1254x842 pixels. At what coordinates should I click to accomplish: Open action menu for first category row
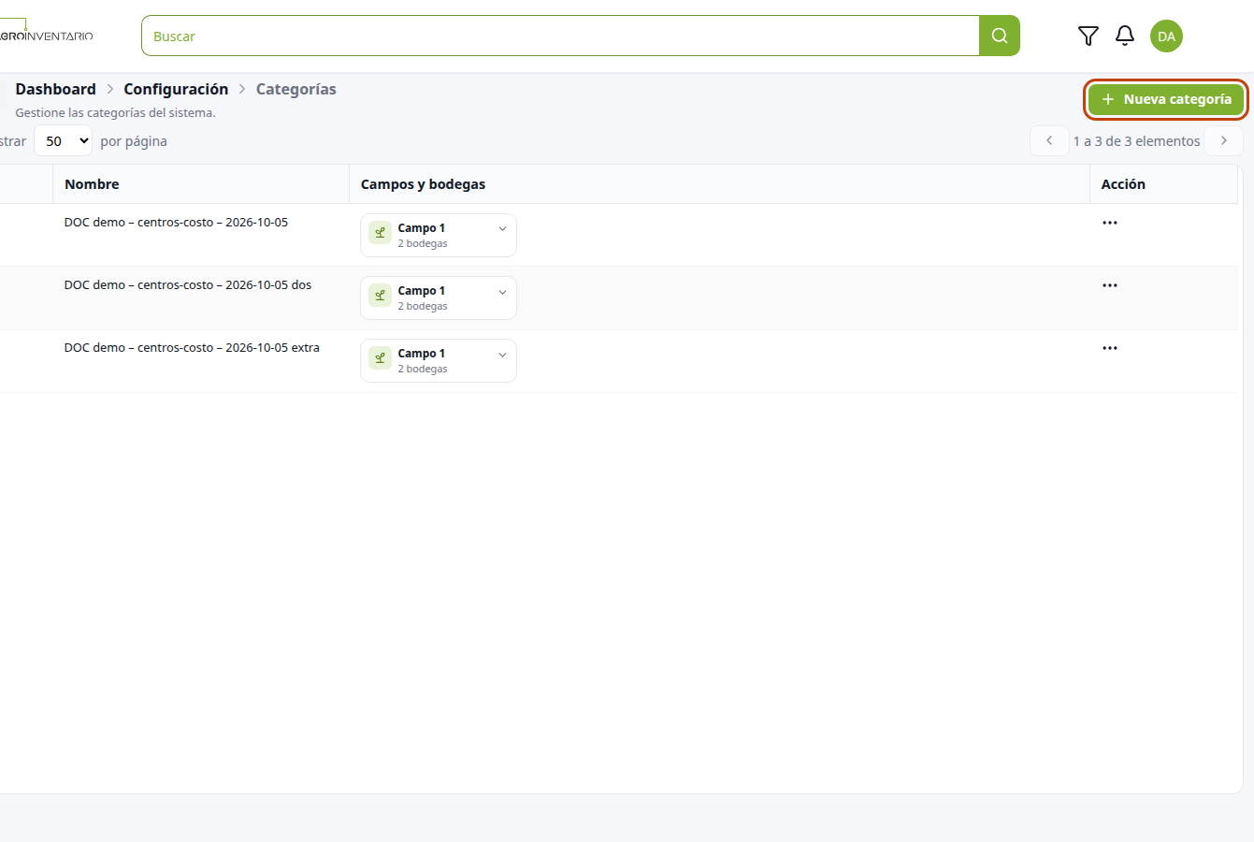point(1110,223)
